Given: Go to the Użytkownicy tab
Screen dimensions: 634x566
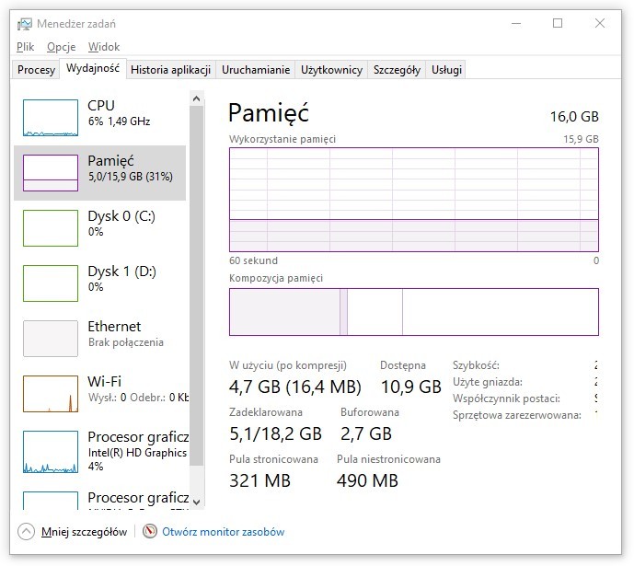Looking at the screenshot, I should pyautogui.click(x=331, y=70).
